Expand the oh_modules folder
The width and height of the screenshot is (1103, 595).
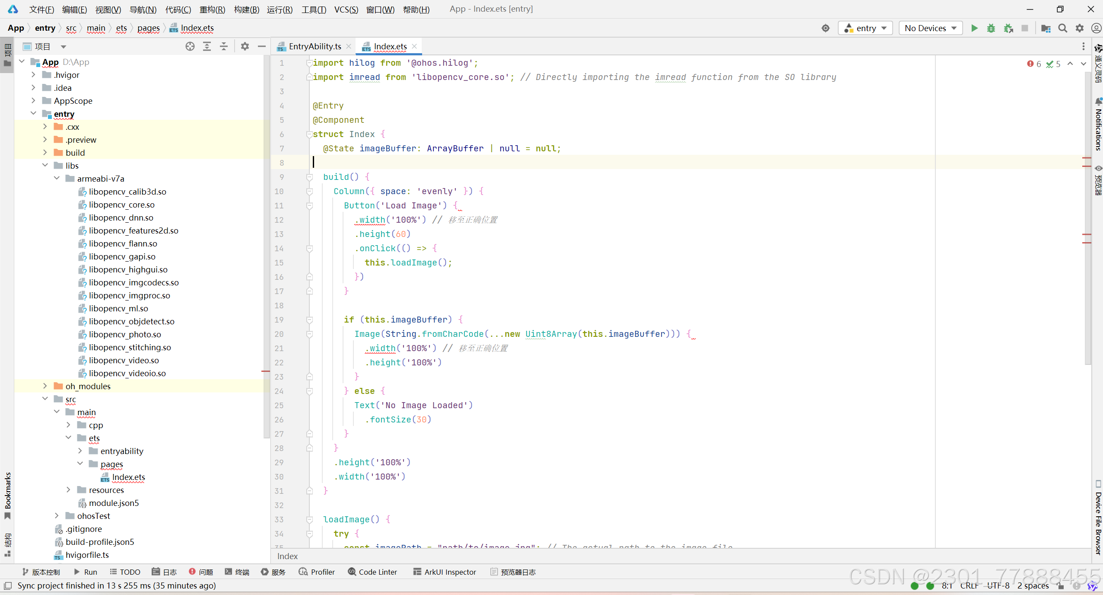pyautogui.click(x=45, y=386)
